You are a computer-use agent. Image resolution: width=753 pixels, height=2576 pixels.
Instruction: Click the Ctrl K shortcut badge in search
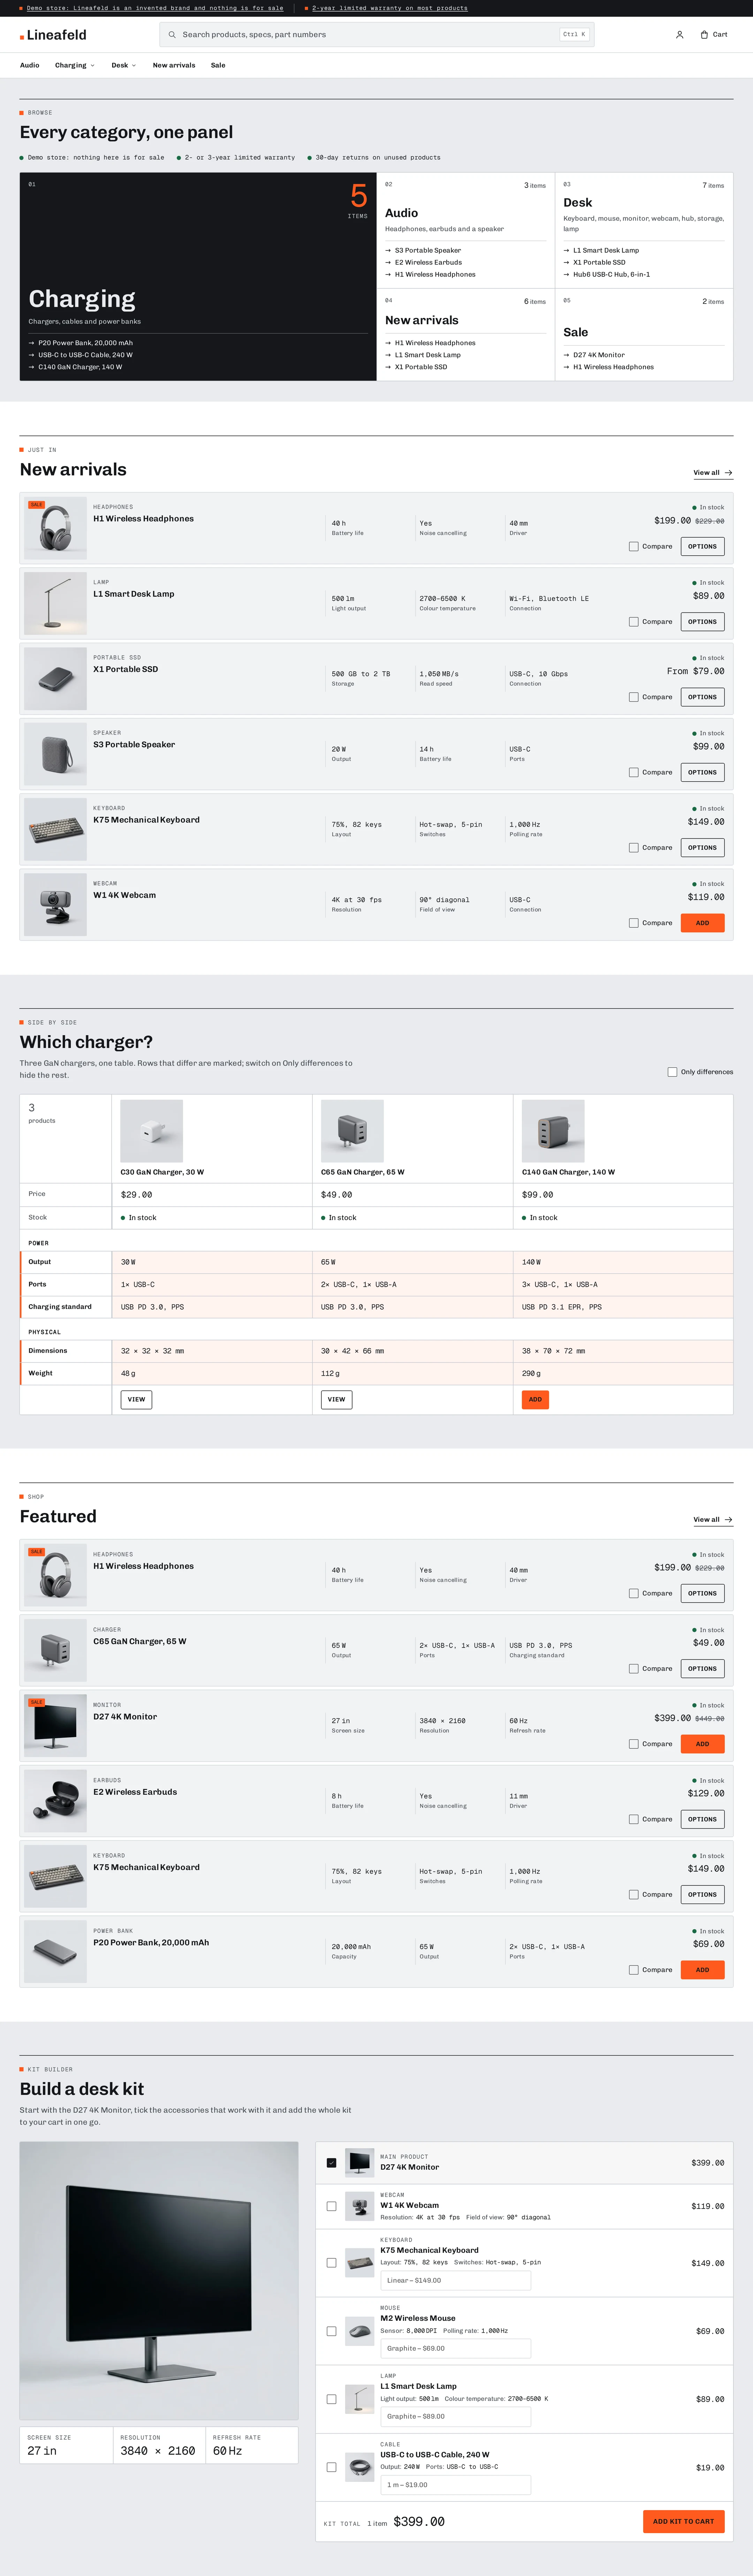574,35
